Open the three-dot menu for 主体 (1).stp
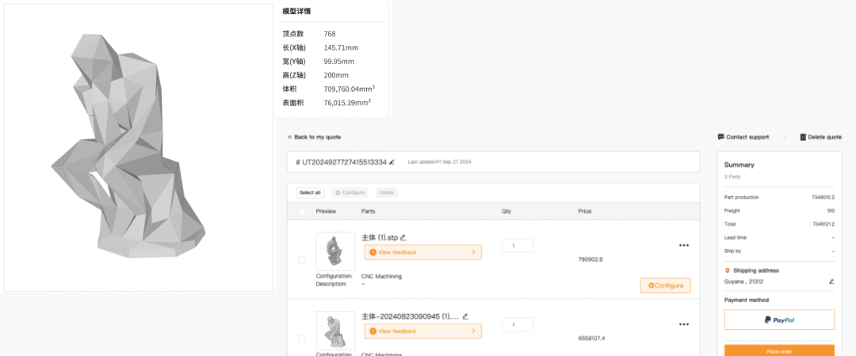 pos(683,245)
